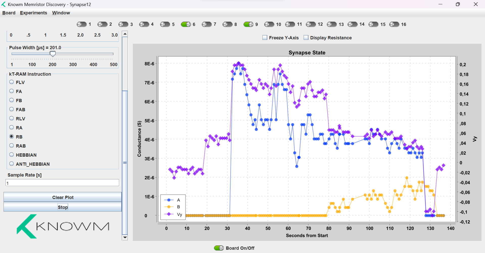Select the FAB instruction
This screenshot has height=253, width=485.
(11, 109)
